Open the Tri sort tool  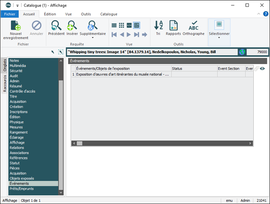click(158, 26)
